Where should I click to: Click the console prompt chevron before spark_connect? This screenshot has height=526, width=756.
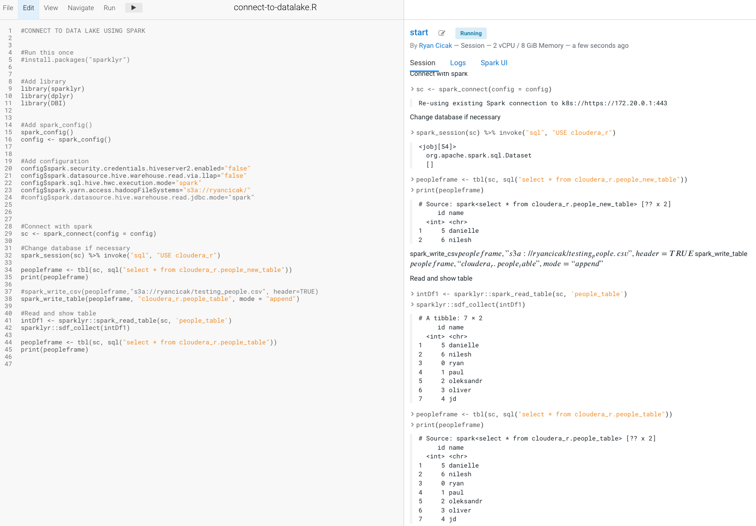pyautogui.click(x=411, y=89)
